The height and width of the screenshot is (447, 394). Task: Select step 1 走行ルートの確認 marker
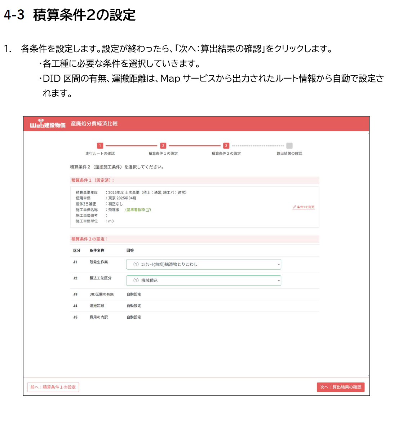pyautogui.click(x=100, y=146)
